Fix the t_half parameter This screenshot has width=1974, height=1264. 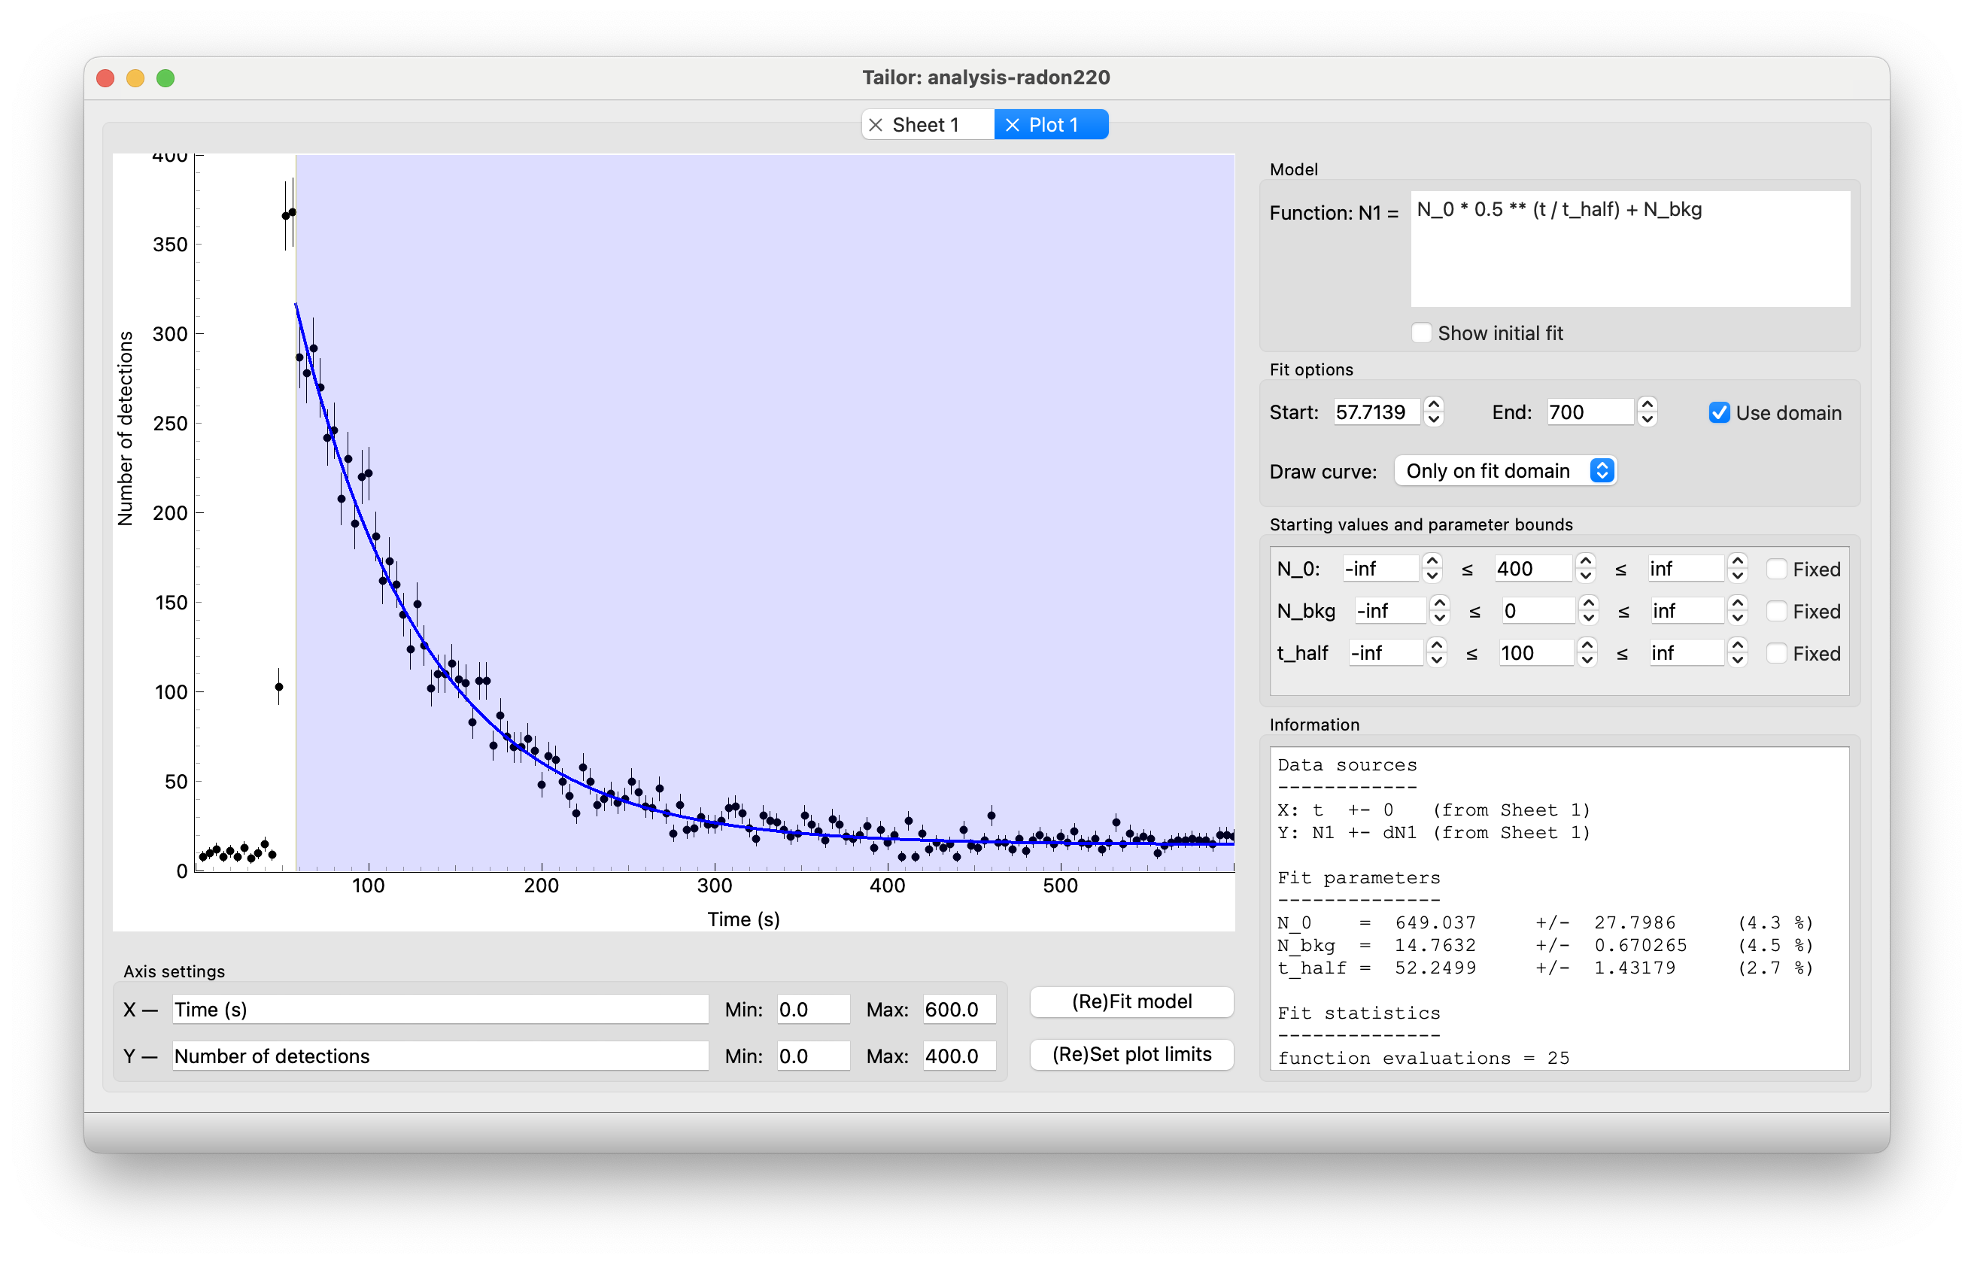pyautogui.click(x=1778, y=653)
